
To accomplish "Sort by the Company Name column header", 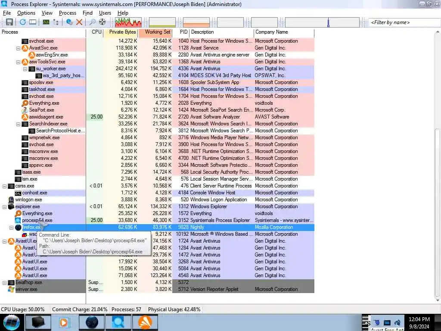I will (x=284, y=32).
